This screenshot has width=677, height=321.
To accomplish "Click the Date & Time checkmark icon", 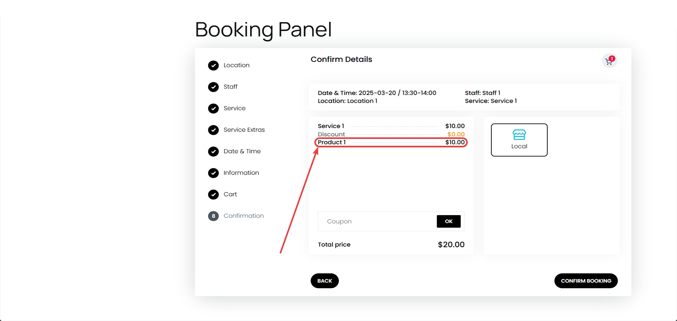I will (213, 151).
